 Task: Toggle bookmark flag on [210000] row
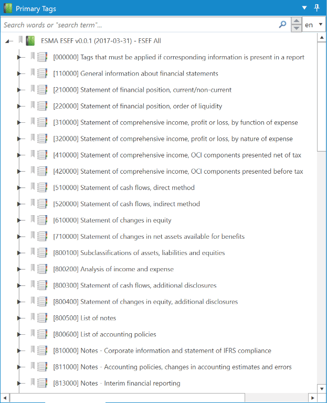click(x=33, y=89)
